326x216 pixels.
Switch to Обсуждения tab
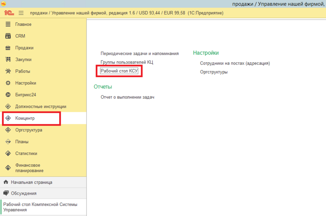pos(43,193)
